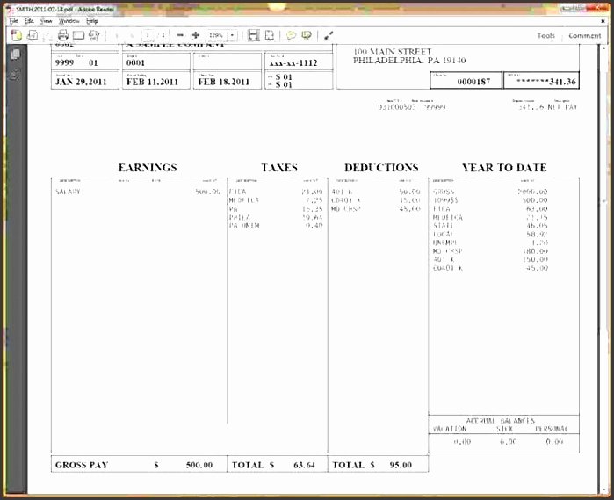
Task: Click the *******341.36 amount box
Action: click(x=541, y=80)
